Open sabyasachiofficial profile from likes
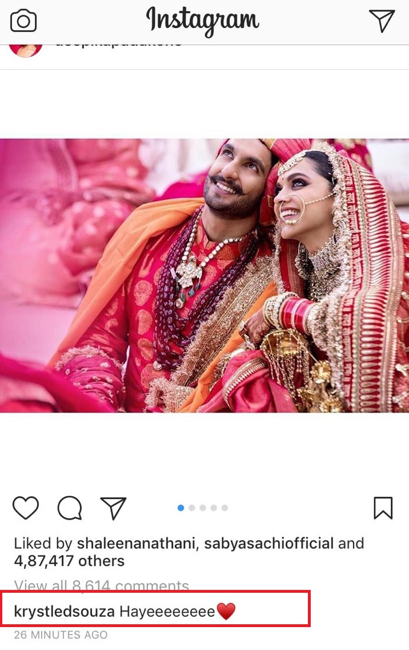This screenshot has width=409, height=650. click(268, 544)
